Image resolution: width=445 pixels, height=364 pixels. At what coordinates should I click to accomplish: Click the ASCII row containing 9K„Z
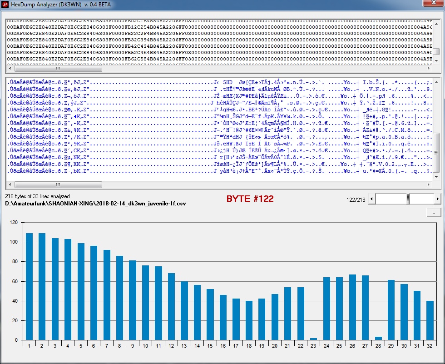click(x=219, y=144)
